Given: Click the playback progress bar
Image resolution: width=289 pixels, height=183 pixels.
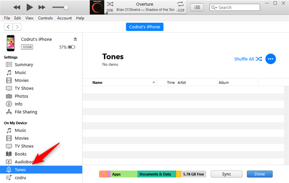Looking at the screenshot, I should pos(145,13).
